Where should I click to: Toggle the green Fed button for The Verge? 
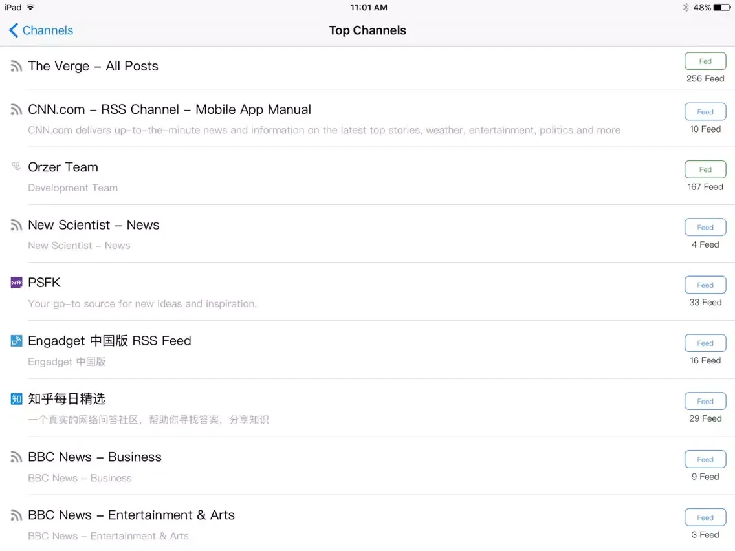coord(705,61)
